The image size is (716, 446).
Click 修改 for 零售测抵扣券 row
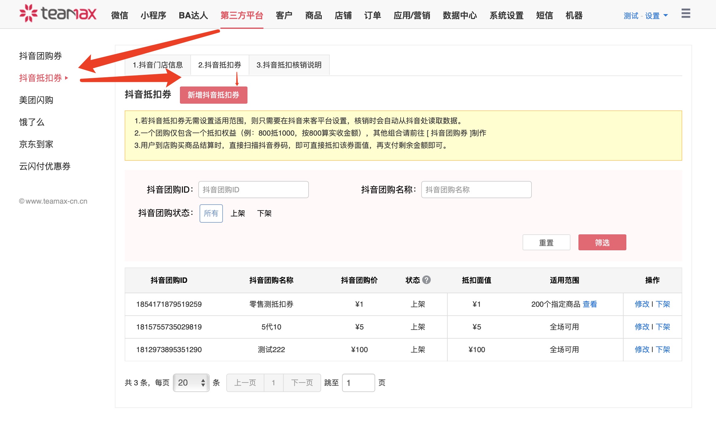(642, 304)
